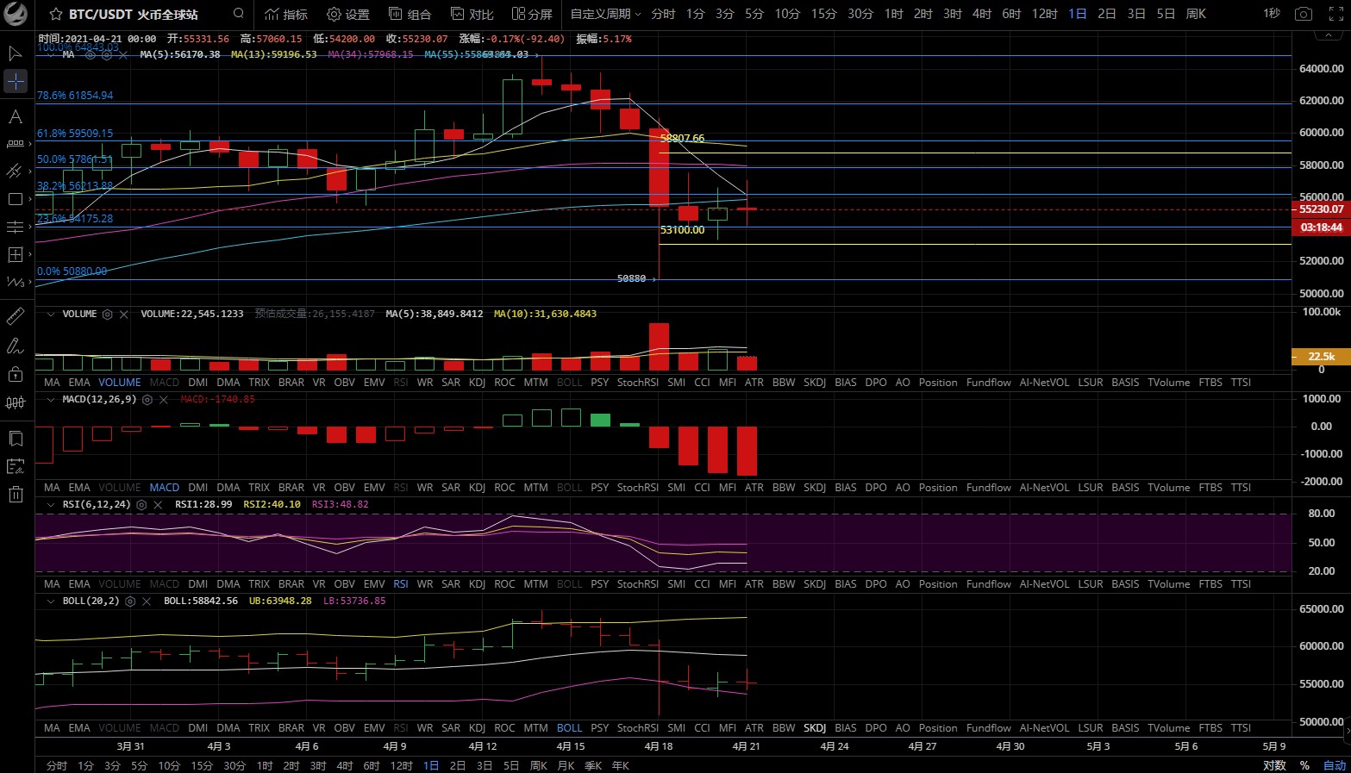1351x773 pixels.
Task: Select the text annotation tool
Action: [16, 116]
